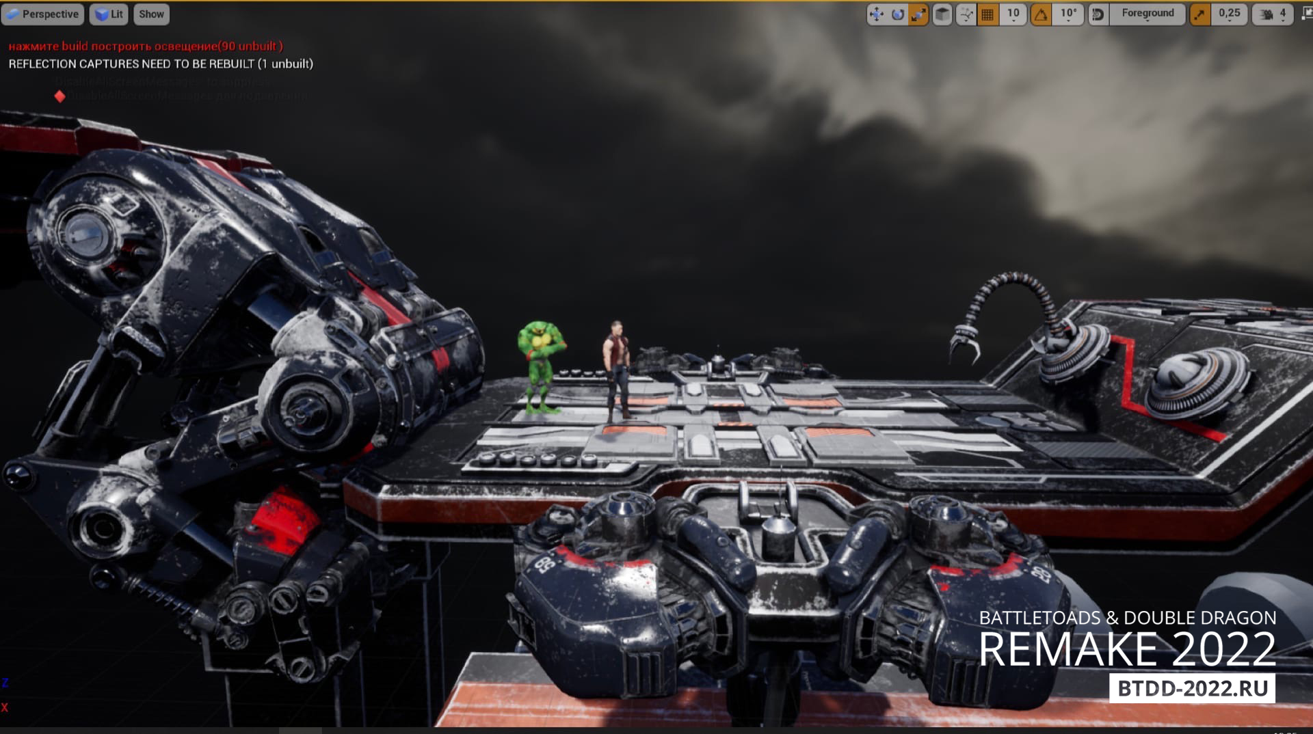Open Foreground snap layer dropdown
The image size is (1313, 734).
pos(1148,14)
